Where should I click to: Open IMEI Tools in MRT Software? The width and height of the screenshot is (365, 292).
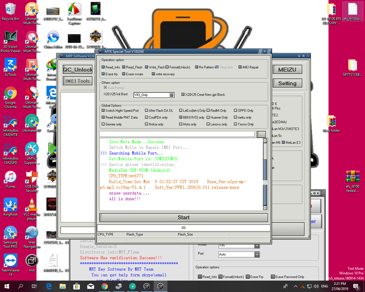77,81
